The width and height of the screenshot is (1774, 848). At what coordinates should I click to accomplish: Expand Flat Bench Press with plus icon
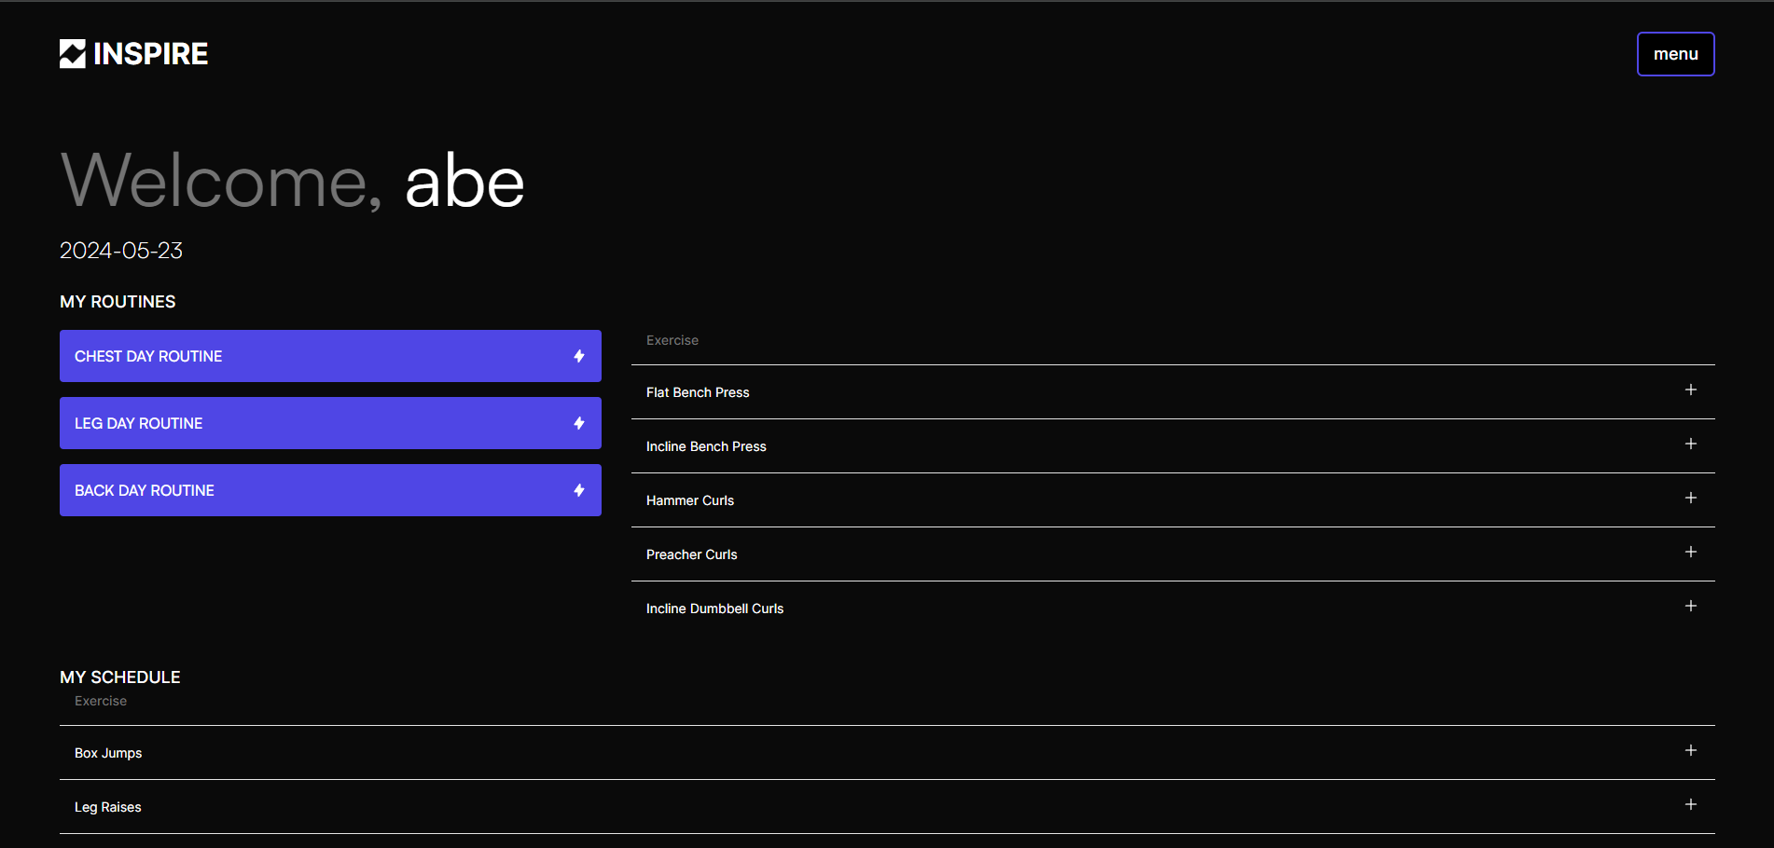pyautogui.click(x=1690, y=390)
